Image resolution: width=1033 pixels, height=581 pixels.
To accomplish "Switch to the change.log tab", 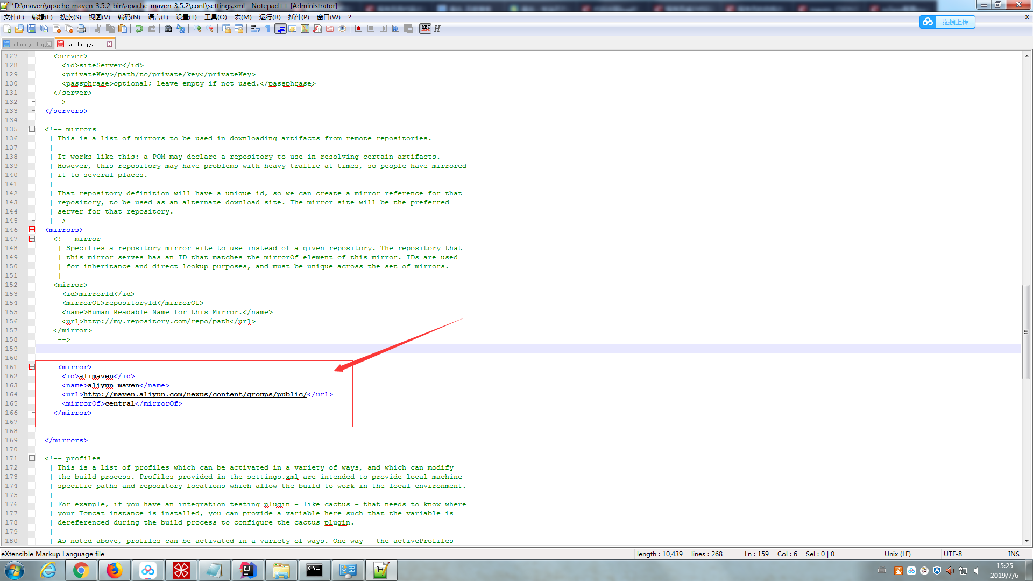I will tap(29, 44).
